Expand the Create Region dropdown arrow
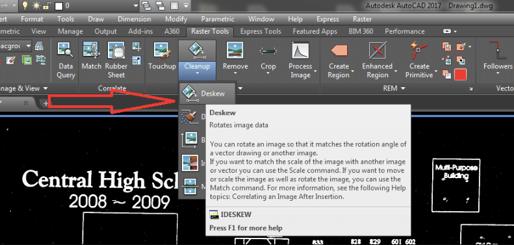Viewport: 514px width, 245px height. click(353, 71)
